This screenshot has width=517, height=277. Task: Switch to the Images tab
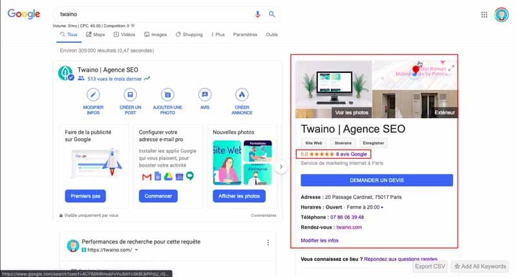coord(155,35)
